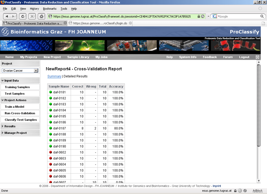Switch to the login.do browser tab
Viewport: 267px width, 194px height.
point(98,23)
